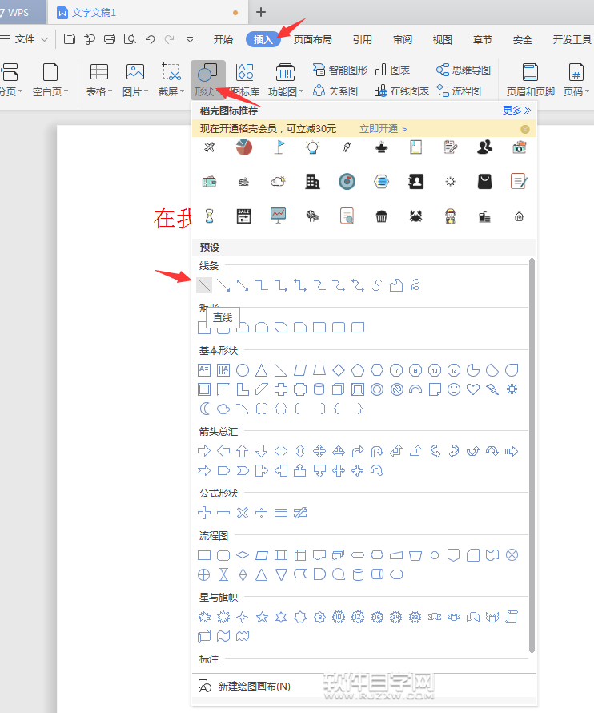Dismiss the yellow membership promotion banner

pyautogui.click(x=525, y=129)
